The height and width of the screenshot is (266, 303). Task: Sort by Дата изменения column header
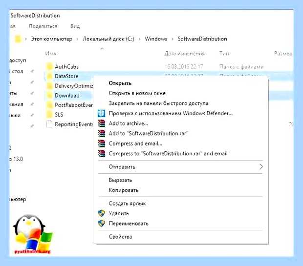(185, 53)
